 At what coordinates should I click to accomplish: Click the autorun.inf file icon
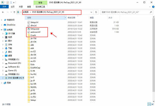(29, 32)
